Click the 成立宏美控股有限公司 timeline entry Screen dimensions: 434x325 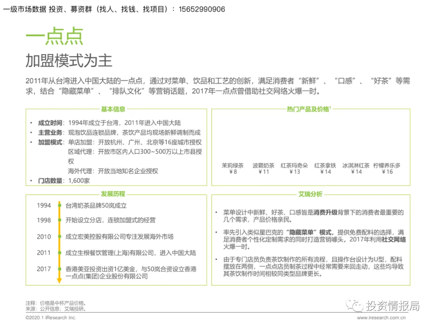[119, 237]
